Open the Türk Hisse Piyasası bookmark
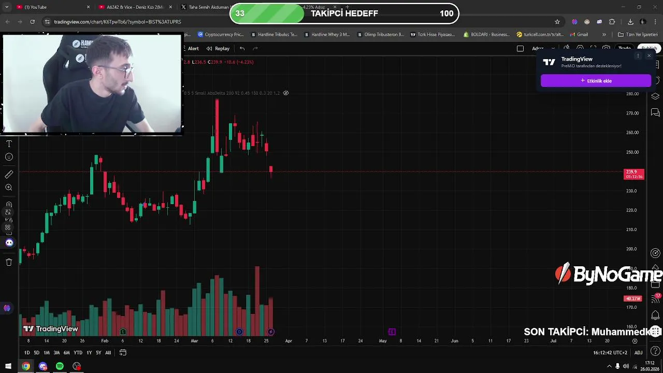663x373 pixels. 433,35
